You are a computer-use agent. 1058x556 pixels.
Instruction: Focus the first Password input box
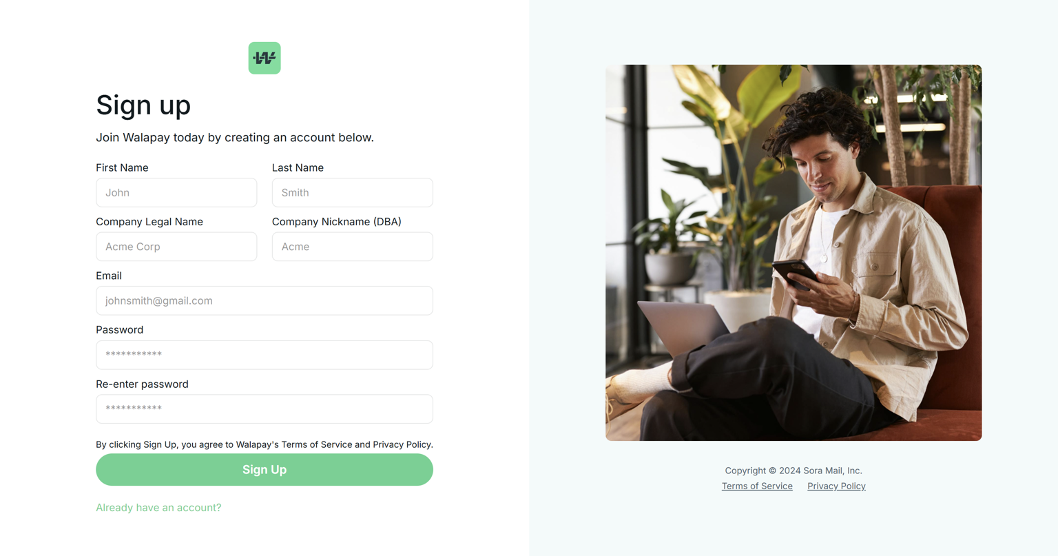264,355
